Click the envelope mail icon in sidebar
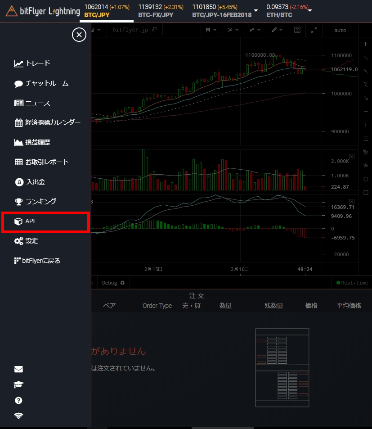Viewport: 372px width, 429px height. point(18,370)
